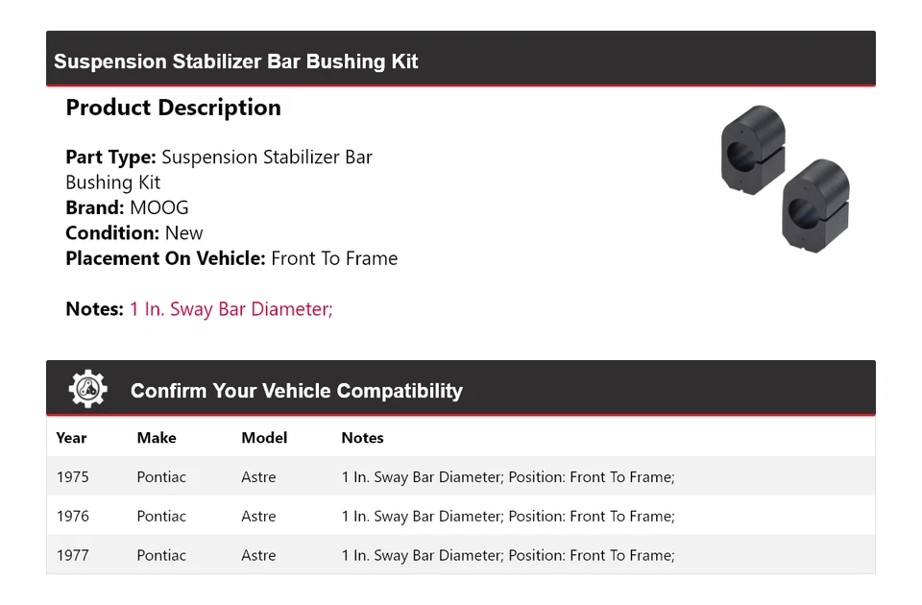The image size is (922, 605).
Task: Click the notes text in the 1977 row
Action: click(x=508, y=555)
